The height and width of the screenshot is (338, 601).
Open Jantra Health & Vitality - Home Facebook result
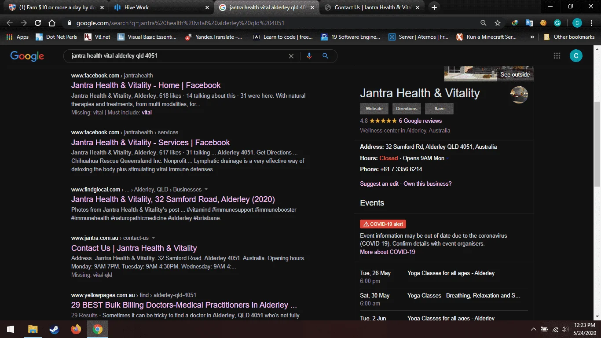click(146, 85)
